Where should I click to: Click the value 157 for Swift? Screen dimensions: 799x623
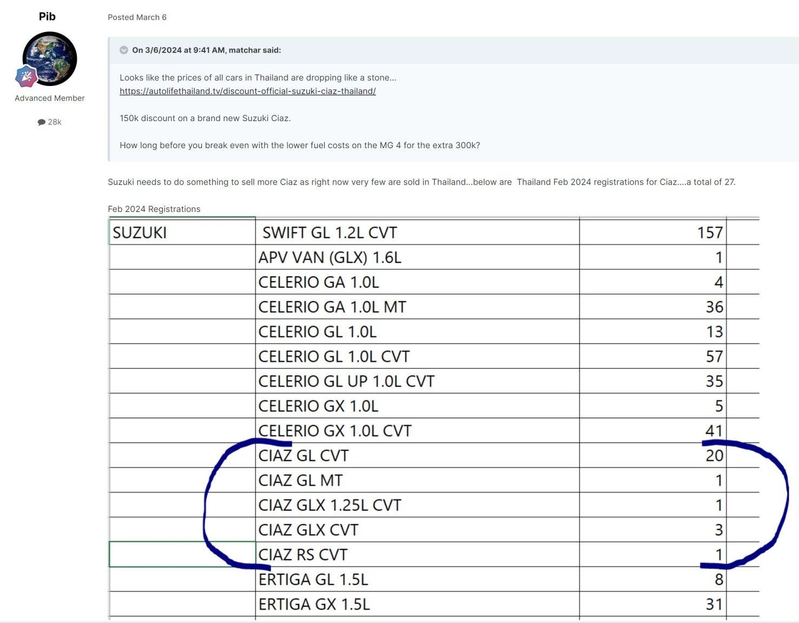pyautogui.click(x=710, y=233)
